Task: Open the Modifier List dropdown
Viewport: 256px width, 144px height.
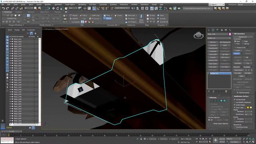Action: click(x=219, y=38)
